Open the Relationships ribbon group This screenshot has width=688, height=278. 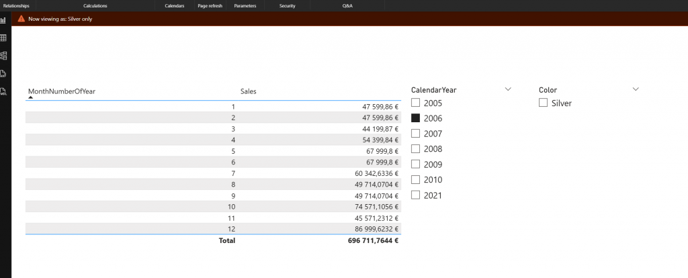(16, 5)
